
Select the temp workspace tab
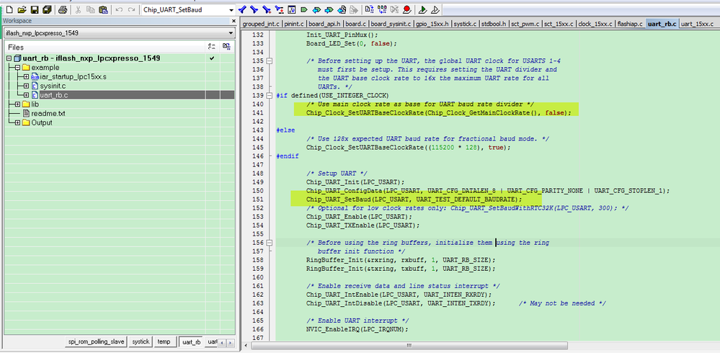tap(164, 342)
